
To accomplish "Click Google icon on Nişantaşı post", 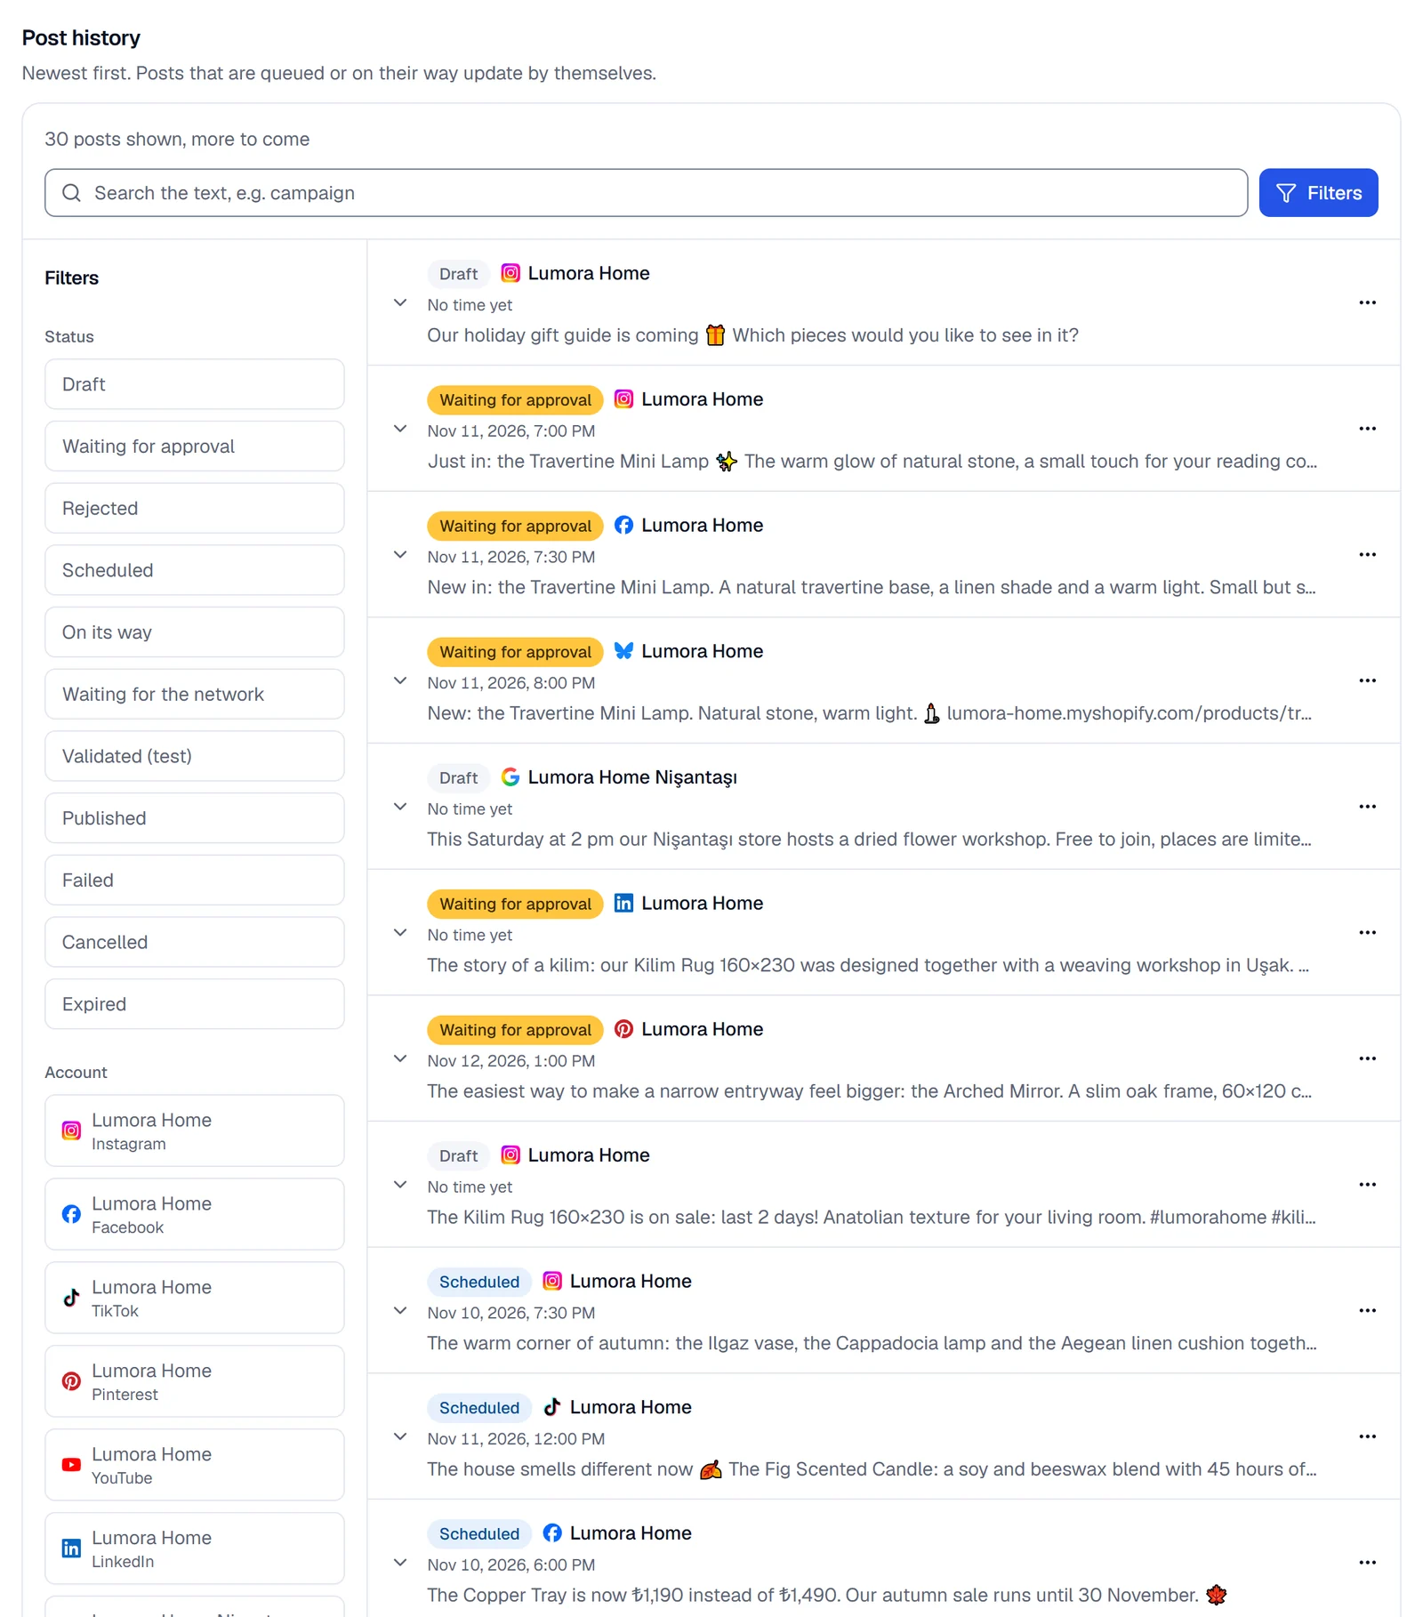I will point(511,777).
